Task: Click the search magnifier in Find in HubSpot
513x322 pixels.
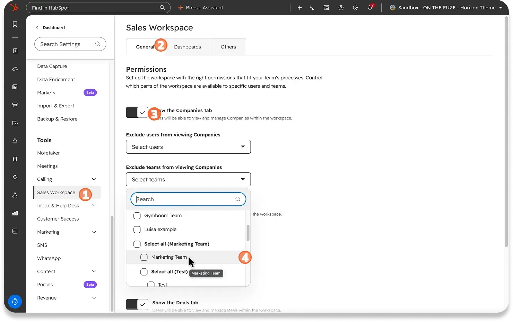Action: 162,8
